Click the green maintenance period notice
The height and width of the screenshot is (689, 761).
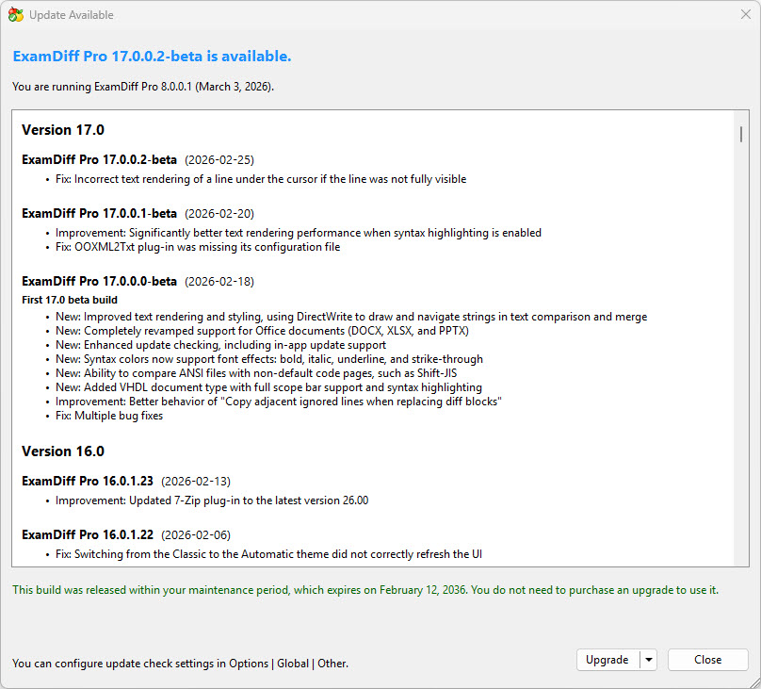point(365,590)
